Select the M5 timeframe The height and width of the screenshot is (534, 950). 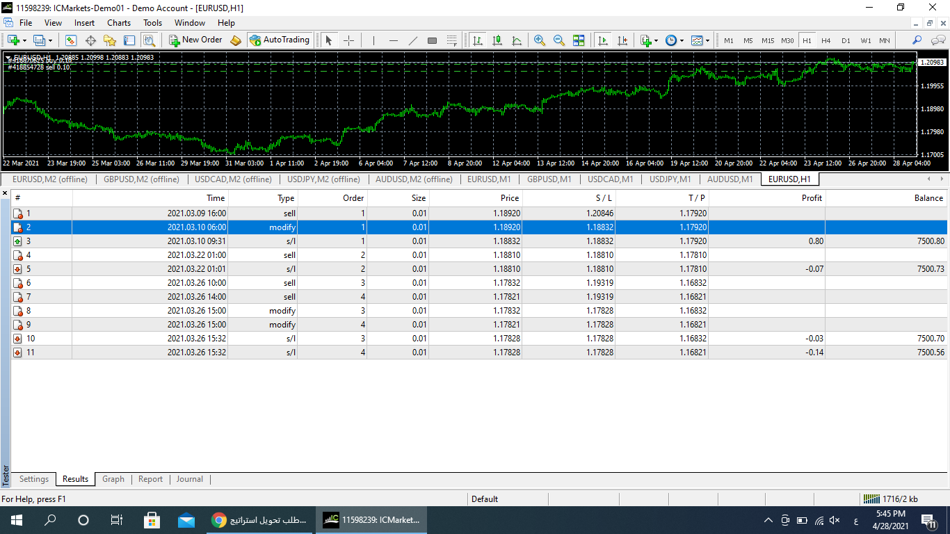748,40
